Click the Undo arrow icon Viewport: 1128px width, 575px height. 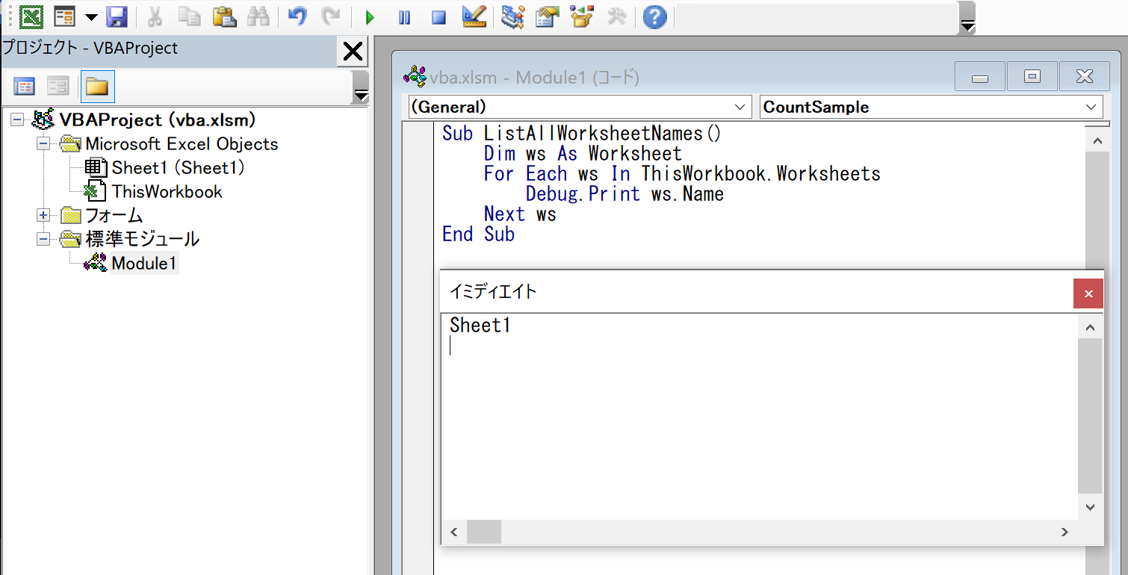tap(297, 16)
